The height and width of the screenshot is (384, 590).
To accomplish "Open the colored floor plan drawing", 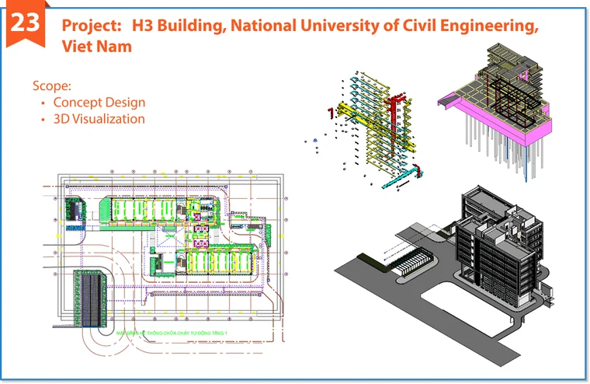I will (166, 261).
